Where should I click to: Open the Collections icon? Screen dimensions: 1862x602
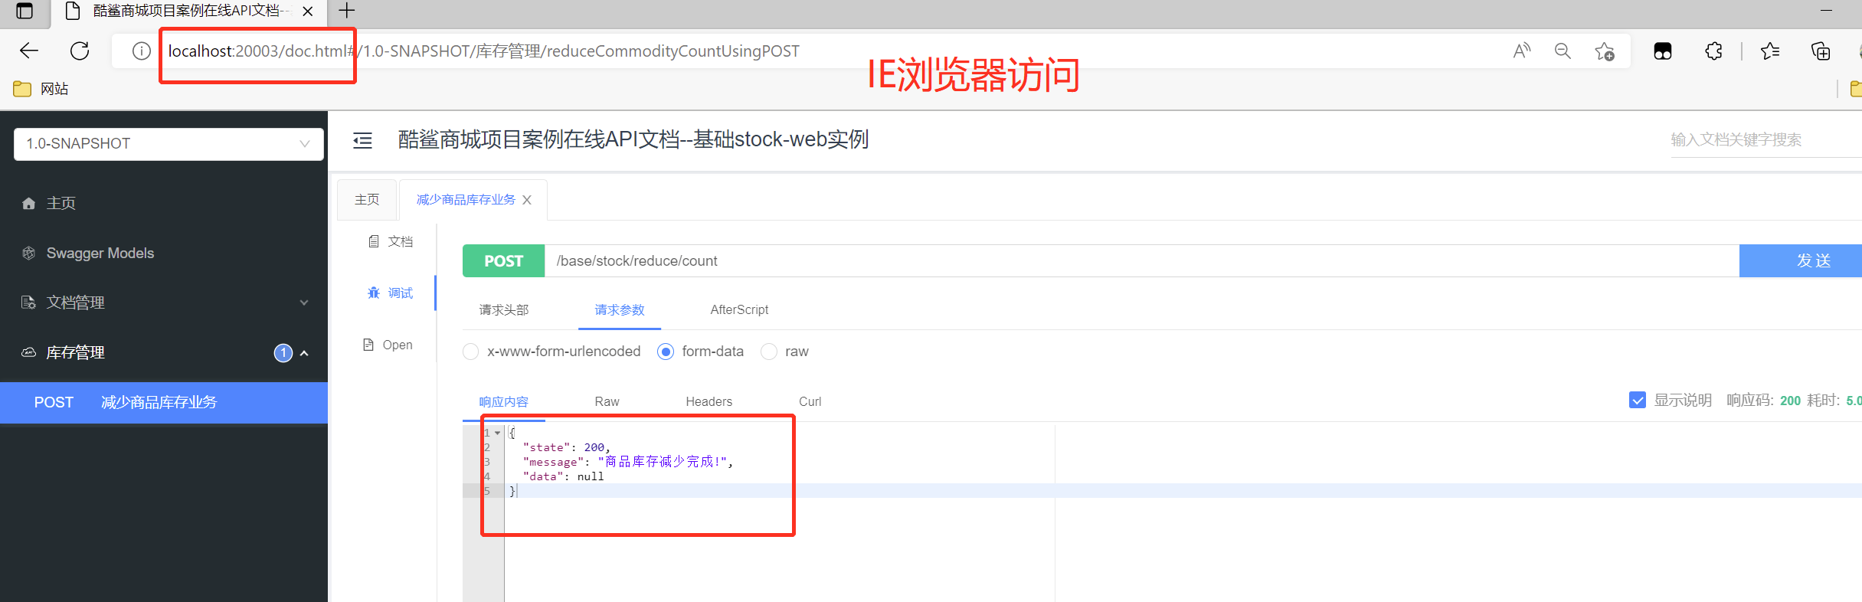[1821, 51]
